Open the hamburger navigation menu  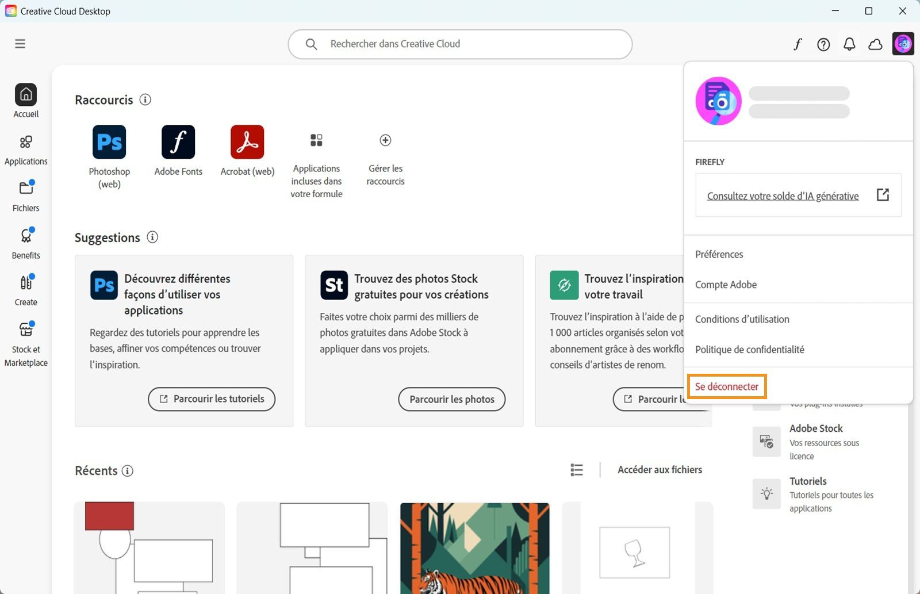20,44
